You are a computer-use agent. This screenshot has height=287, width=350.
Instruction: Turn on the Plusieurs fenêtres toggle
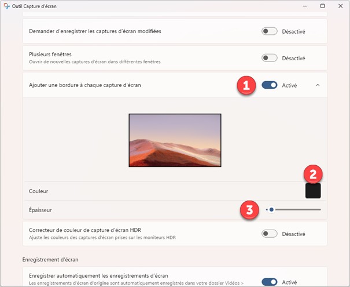click(x=270, y=58)
